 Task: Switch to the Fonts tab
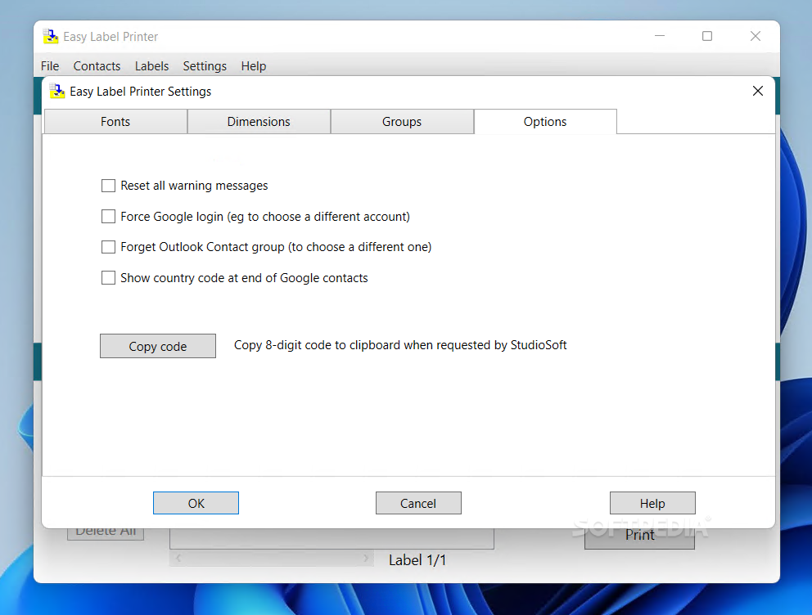point(115,122)
